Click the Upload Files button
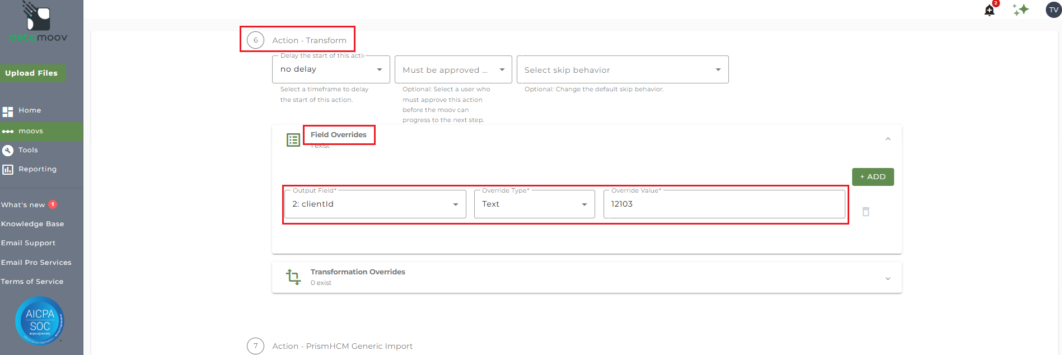1062x355 pixels. (31, 73)
